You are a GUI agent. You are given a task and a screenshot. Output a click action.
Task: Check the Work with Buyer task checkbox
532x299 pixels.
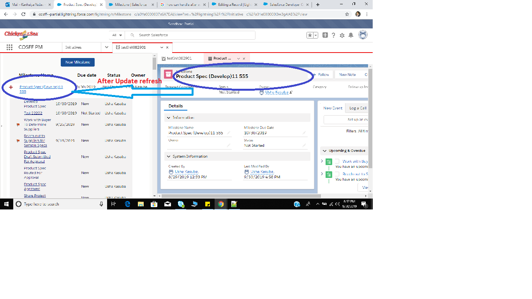(337, 161)
